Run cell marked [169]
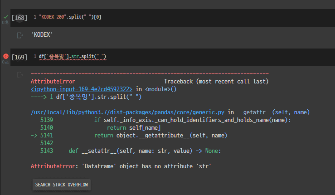The height and width of the screenshot is (195, 335). click(x=19, y=57)
